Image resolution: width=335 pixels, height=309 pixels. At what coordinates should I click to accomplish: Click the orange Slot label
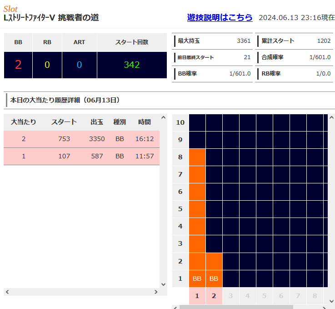click(10, 9)
